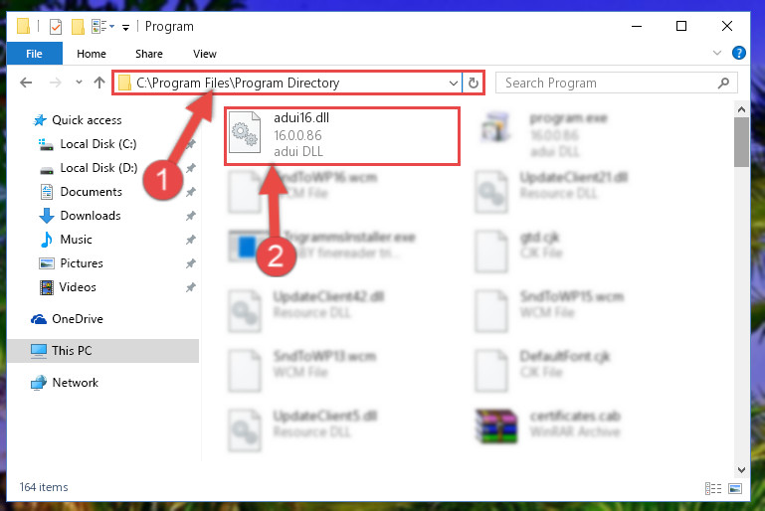Expand the address bar history dropdown

[x=454, y=83]
